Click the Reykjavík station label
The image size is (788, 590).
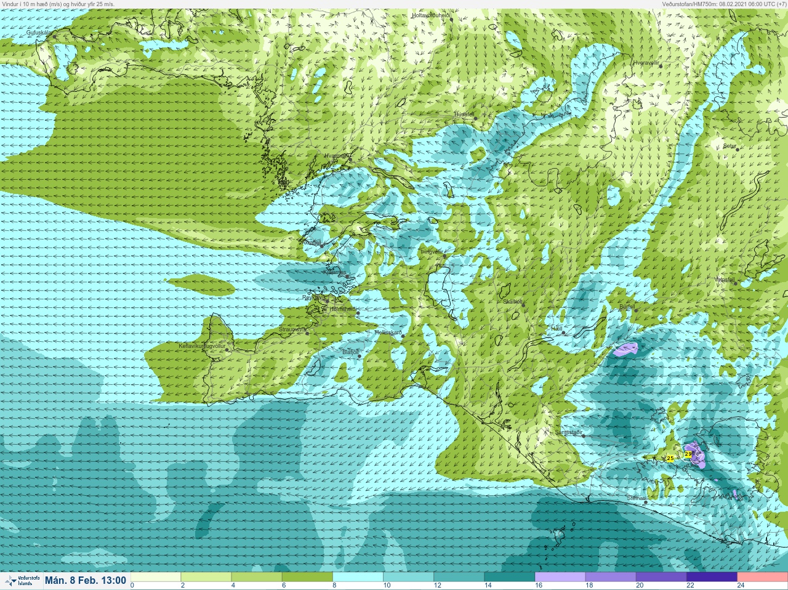pyautogui.click(x=313, y=297)
